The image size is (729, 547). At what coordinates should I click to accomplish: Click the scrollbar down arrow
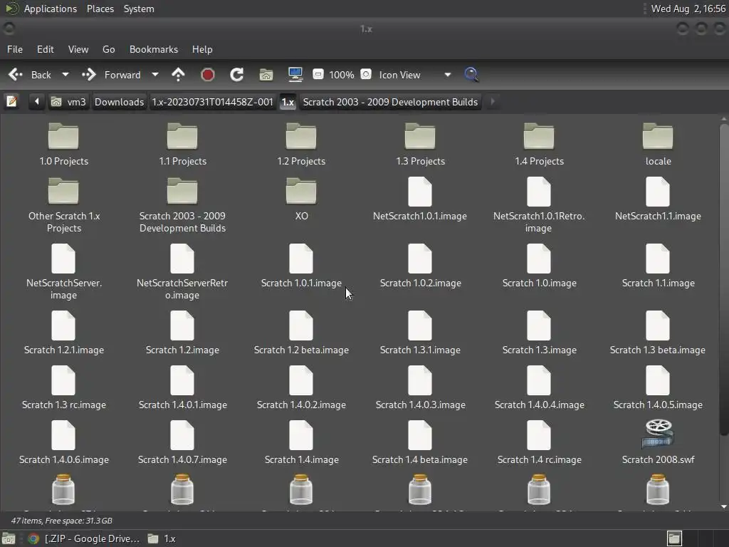[x=723, y=506]
